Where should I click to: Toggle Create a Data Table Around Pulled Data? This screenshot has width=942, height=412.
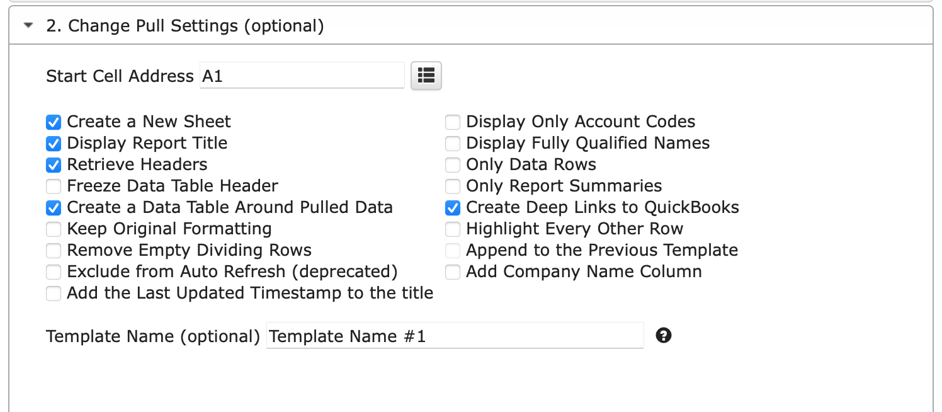(x=54, y=207)
